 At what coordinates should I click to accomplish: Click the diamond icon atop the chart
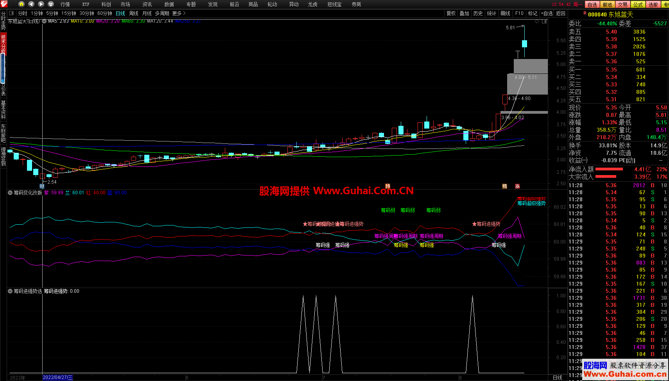pos(537,21)
